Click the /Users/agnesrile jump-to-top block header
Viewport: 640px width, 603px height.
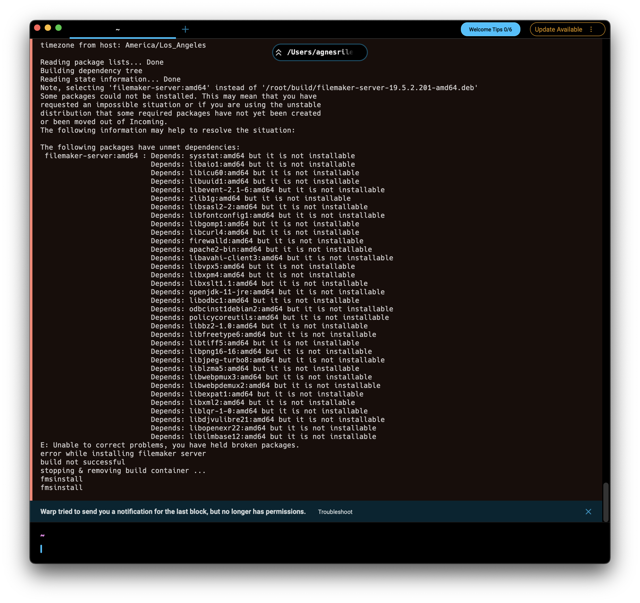click(x=320, y=52)
